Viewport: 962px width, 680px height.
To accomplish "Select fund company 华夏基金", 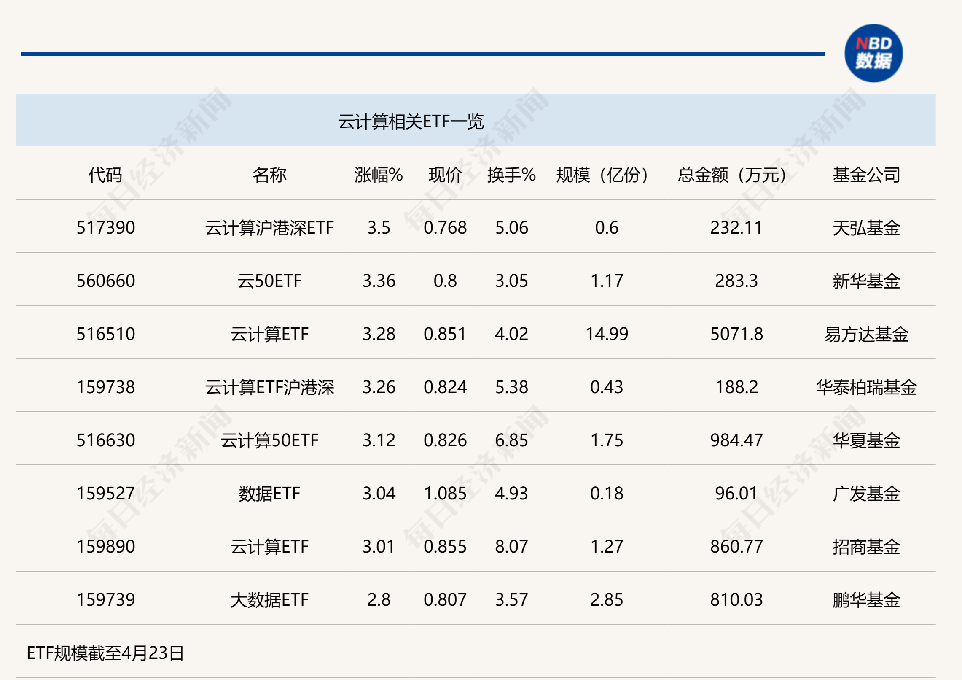I will pyautogui.click(x=866, y=440).
